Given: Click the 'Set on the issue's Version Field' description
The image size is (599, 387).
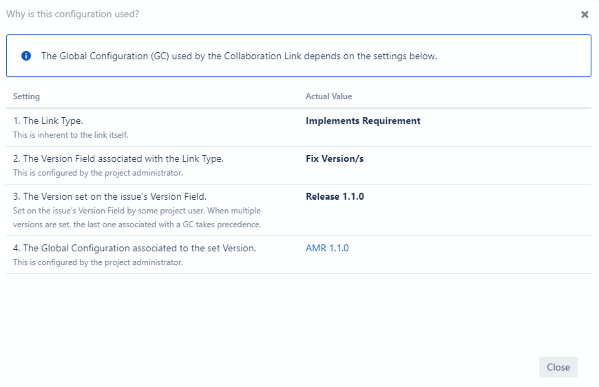Looking at the screenshot, I should click(x=137, y=218).
